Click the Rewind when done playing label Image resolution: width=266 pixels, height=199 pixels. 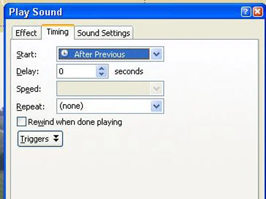pyautogui.click(x=75, y=122)
